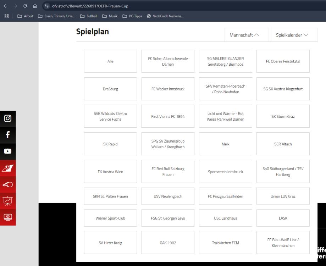326x266 pixels.
Task: Click the red football flag icon
Action: [x=7, y=168]
